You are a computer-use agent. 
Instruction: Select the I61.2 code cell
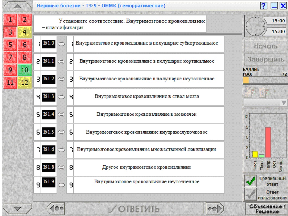49,79
